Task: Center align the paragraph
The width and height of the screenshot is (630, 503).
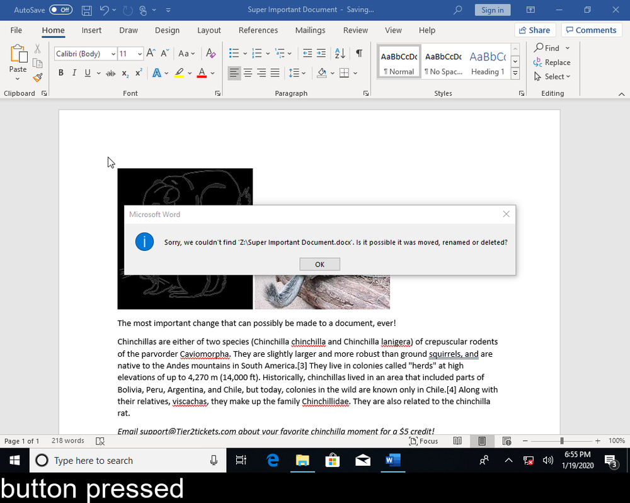Action: pos(248,72)
